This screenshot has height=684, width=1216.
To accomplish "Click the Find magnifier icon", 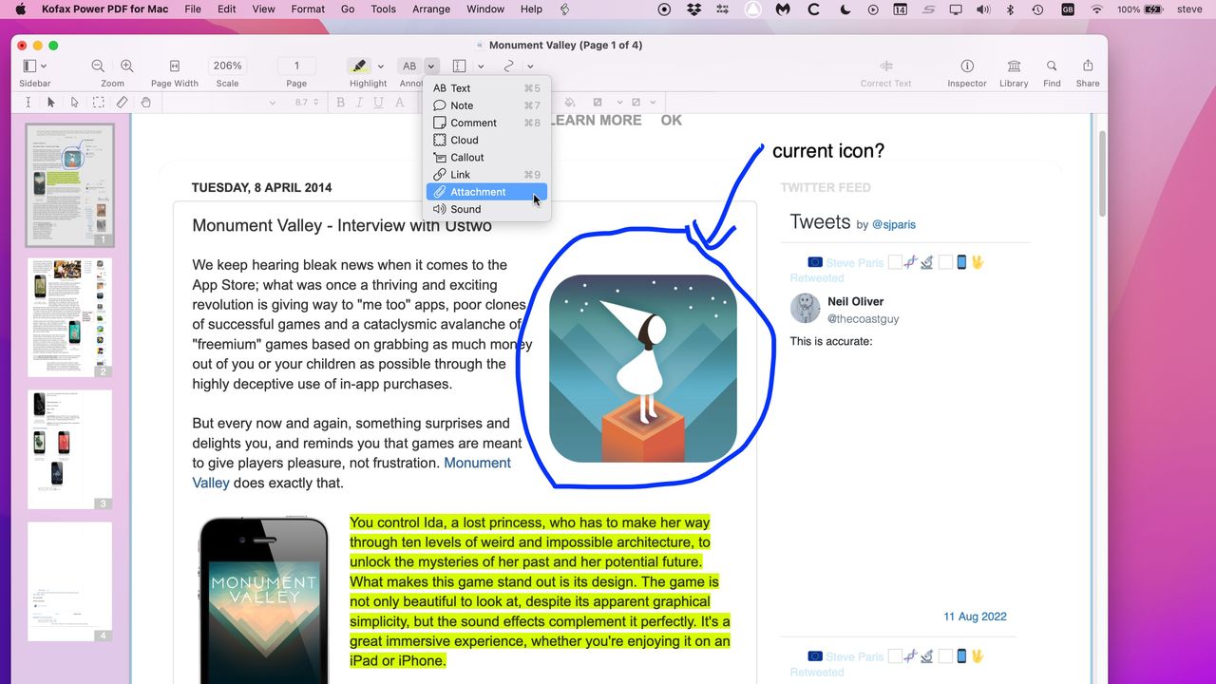I will tap(1052, 66).
